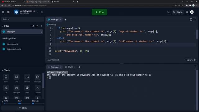Open the search magnifier in header

click(x=169, y=12)
